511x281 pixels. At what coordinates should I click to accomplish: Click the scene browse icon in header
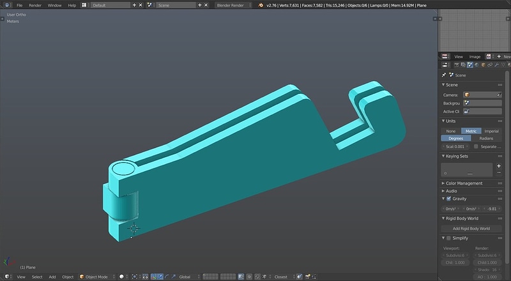click(x=149, y=5)
